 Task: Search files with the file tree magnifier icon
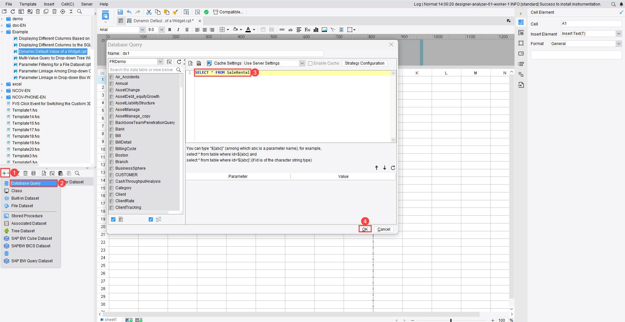coord(80,11)
